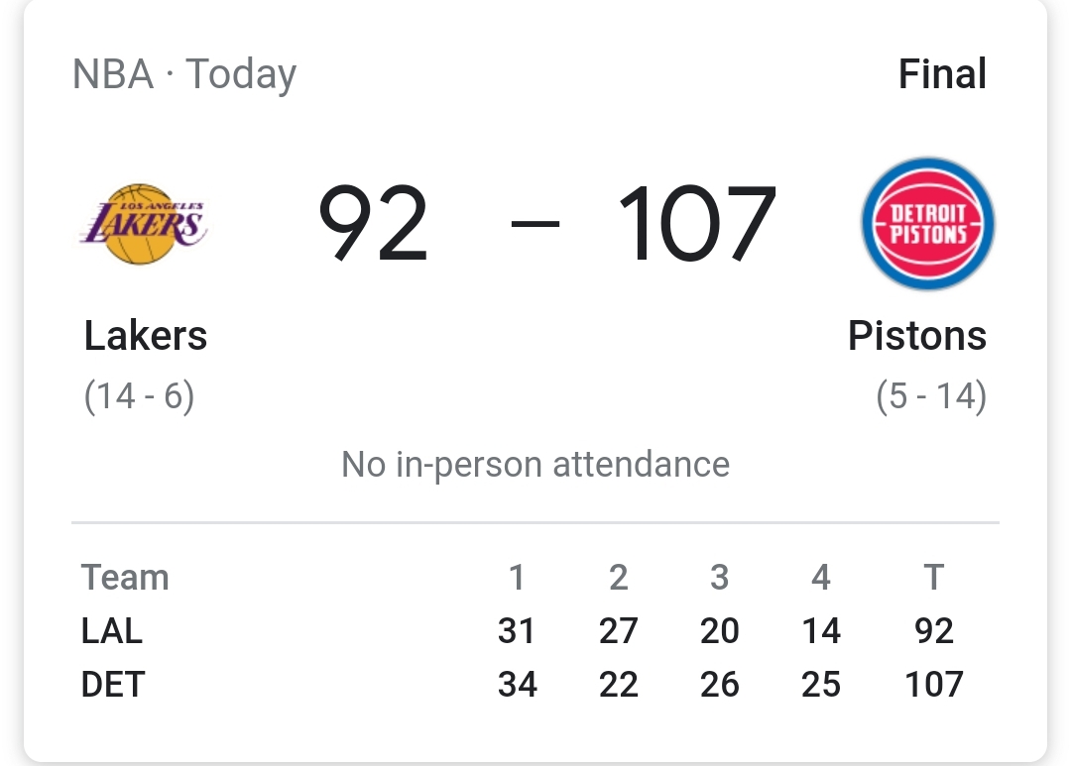Select the Lakers team name
Screen dimensions: 1071x766
pos(145,336)
